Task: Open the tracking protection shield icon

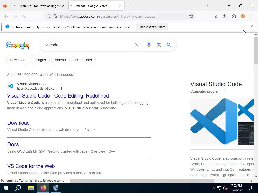Action: click(49, 16)
